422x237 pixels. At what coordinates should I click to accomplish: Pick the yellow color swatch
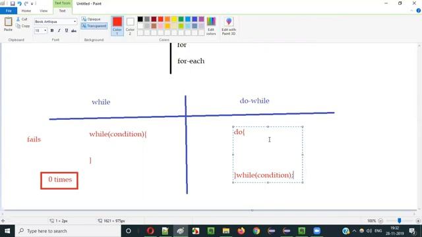(x=174, y=19)
